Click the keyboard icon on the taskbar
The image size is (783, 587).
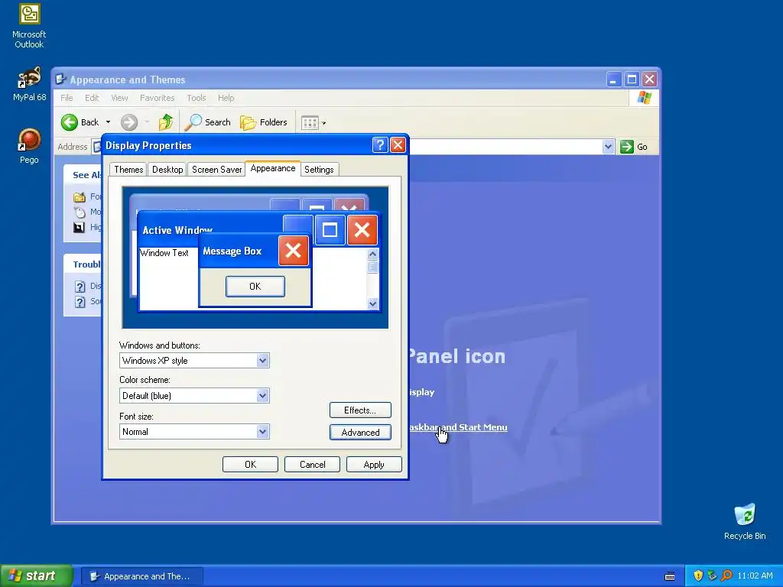[x=670, y=576]
